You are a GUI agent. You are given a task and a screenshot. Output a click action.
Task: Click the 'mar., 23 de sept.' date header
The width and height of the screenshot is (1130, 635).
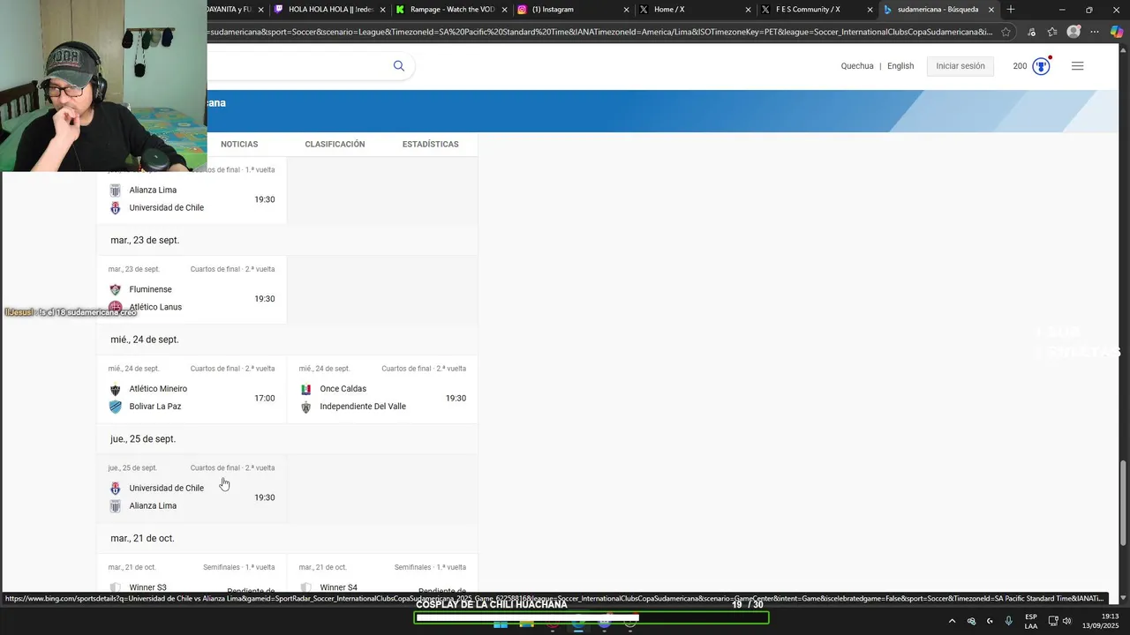[x=145, y=240]
